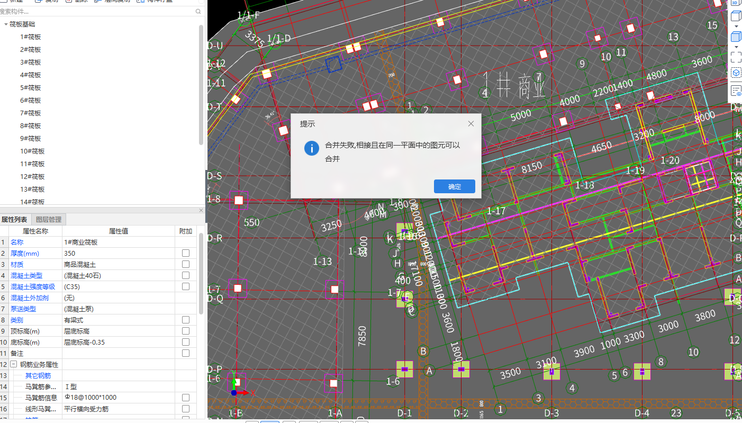Tick the 附加 checkbox for 顶标高(m)

[x=186, y=331]
